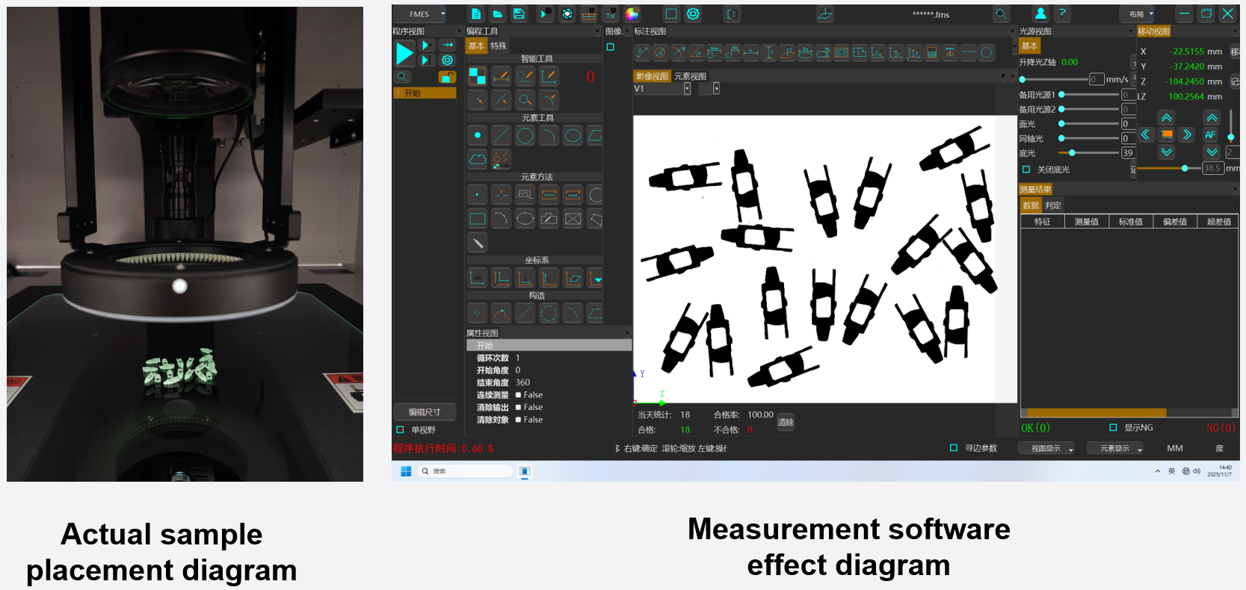
Task: Click the user account icon
Action: (x=1040, y=14)
